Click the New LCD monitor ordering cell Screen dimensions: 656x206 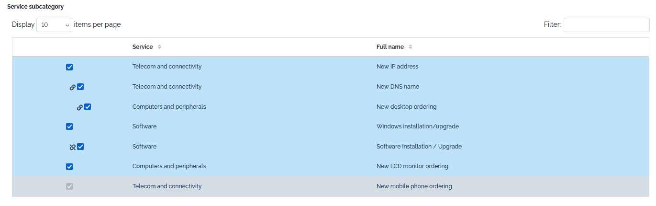[412, 166]
